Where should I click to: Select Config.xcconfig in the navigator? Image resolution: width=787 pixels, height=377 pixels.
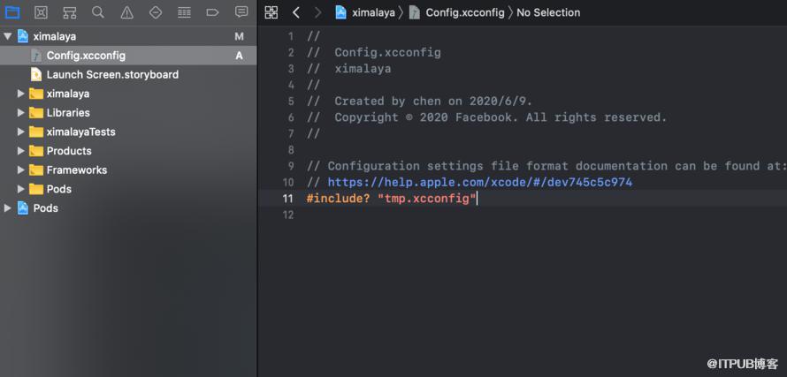(128, 56)
